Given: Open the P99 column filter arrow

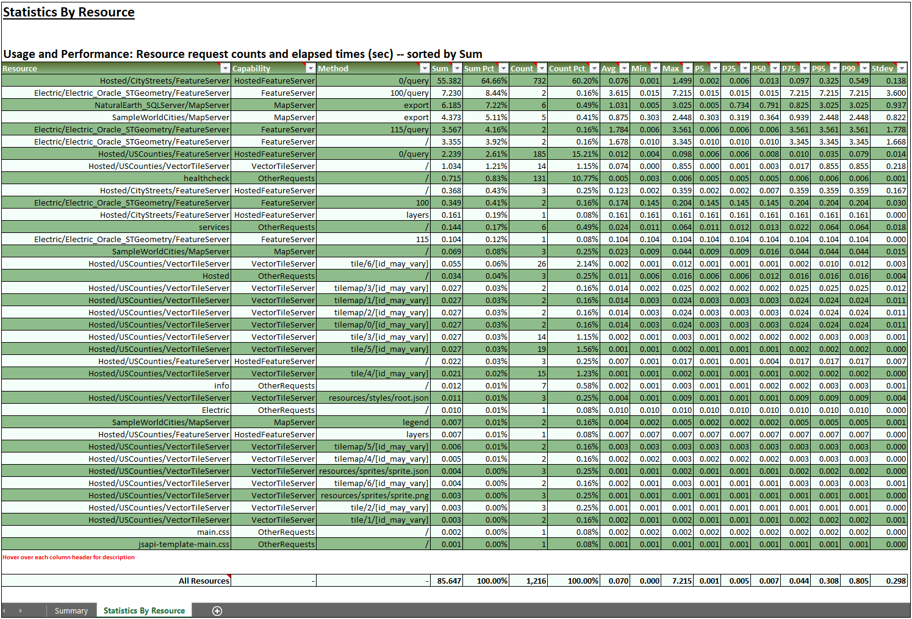Looking at the screenshot, I should pyautogui.click(x=863, y=68).
